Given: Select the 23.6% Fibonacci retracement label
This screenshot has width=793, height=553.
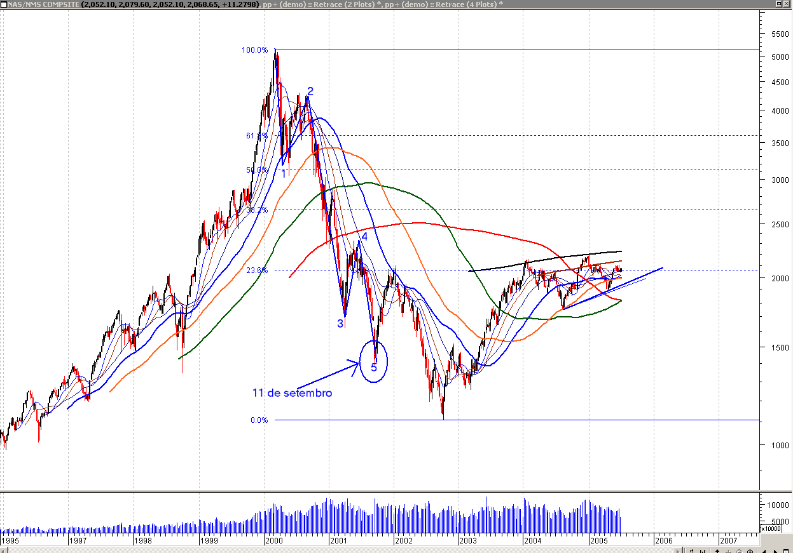Looking at the screenshot, I should [x=257, y=270].
